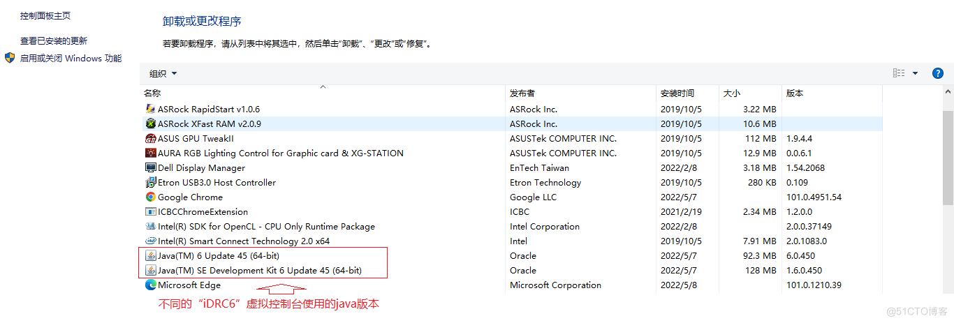Image resolution: width=954 pixels, height=323 pixels.
Task: Select the ICBCChromeExtension entry
Action: 512,211
